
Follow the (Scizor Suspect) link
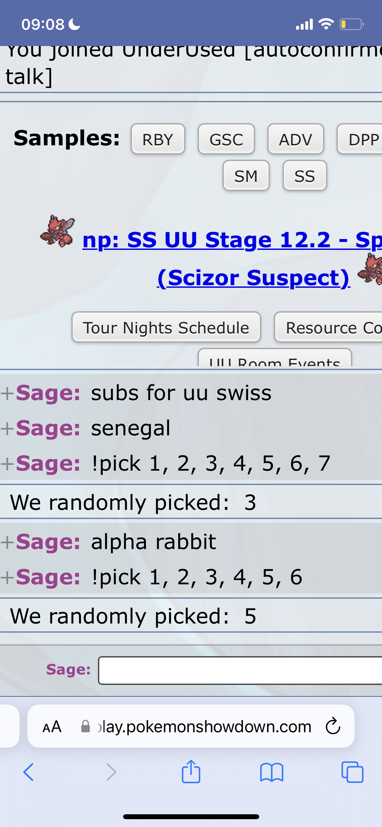[x=254, y=278]
